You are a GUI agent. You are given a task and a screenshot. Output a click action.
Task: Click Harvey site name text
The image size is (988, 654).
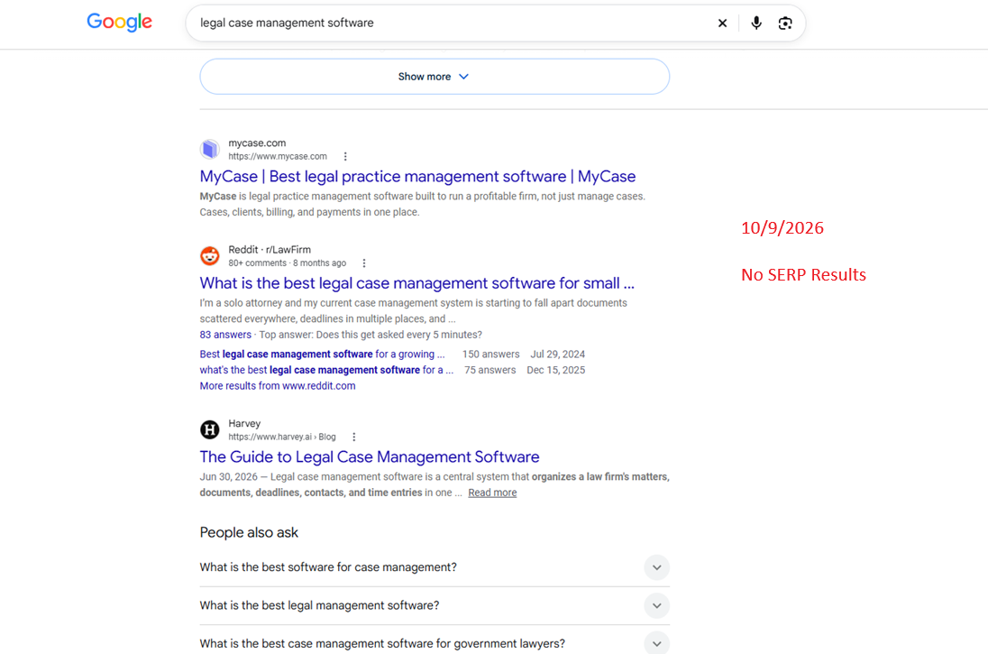pos(244,424)
